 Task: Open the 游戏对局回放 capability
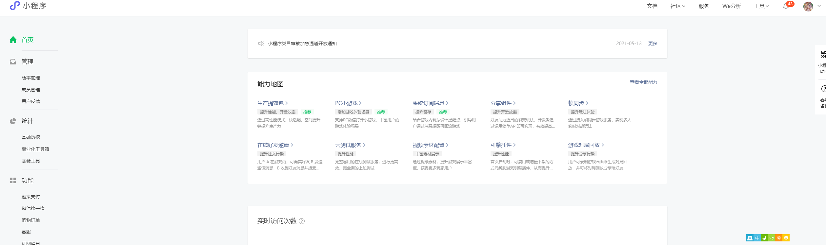click(x=584, y=145)
